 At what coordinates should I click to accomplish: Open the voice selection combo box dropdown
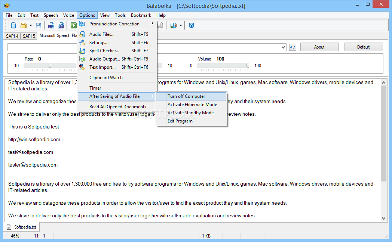(283, 47)
